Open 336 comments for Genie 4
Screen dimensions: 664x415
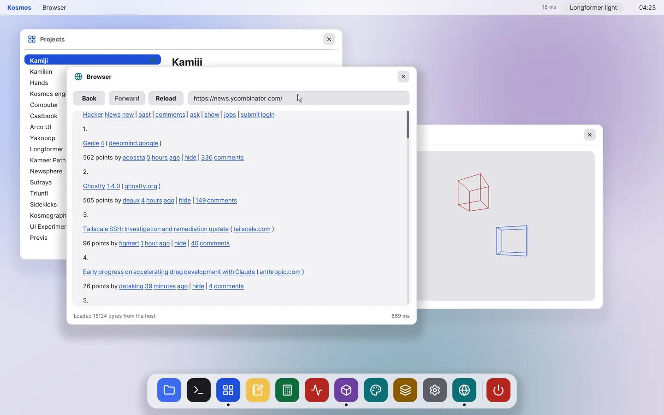click(222, 158)
